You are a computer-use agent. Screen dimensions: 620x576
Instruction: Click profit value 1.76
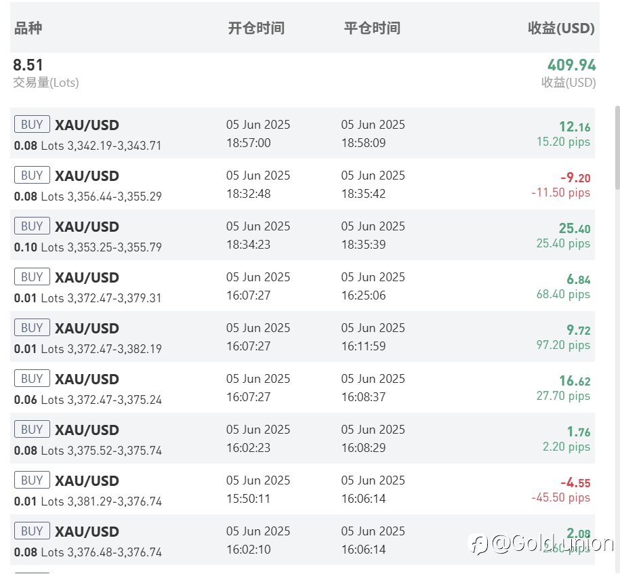(579, 432)
